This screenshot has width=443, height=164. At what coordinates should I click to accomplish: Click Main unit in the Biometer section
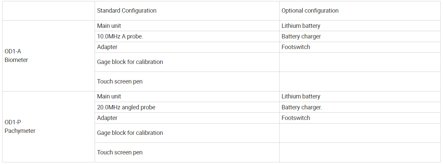point(109,26)
